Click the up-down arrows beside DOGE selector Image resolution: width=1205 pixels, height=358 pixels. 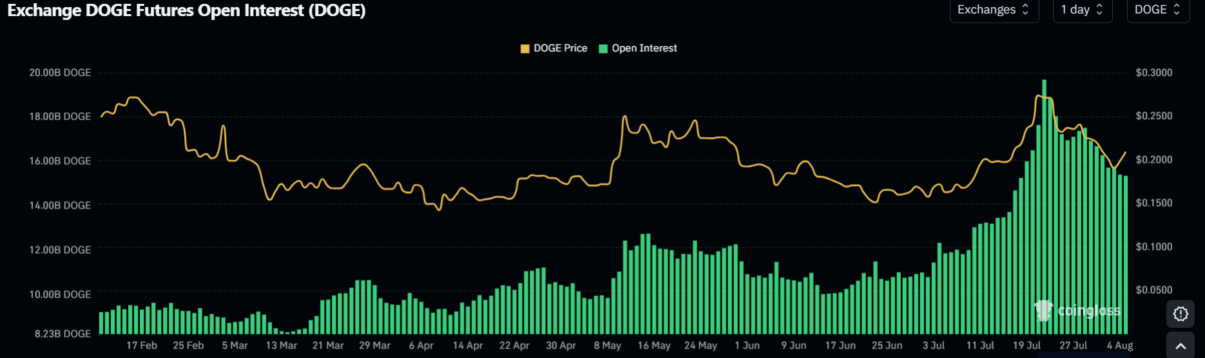1177,10
